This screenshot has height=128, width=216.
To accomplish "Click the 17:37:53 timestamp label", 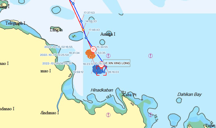I will tap(89, 13).
